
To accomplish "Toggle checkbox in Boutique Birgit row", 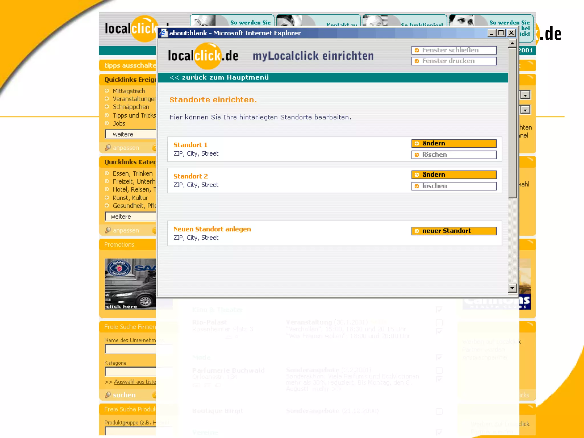I will 439,411.
